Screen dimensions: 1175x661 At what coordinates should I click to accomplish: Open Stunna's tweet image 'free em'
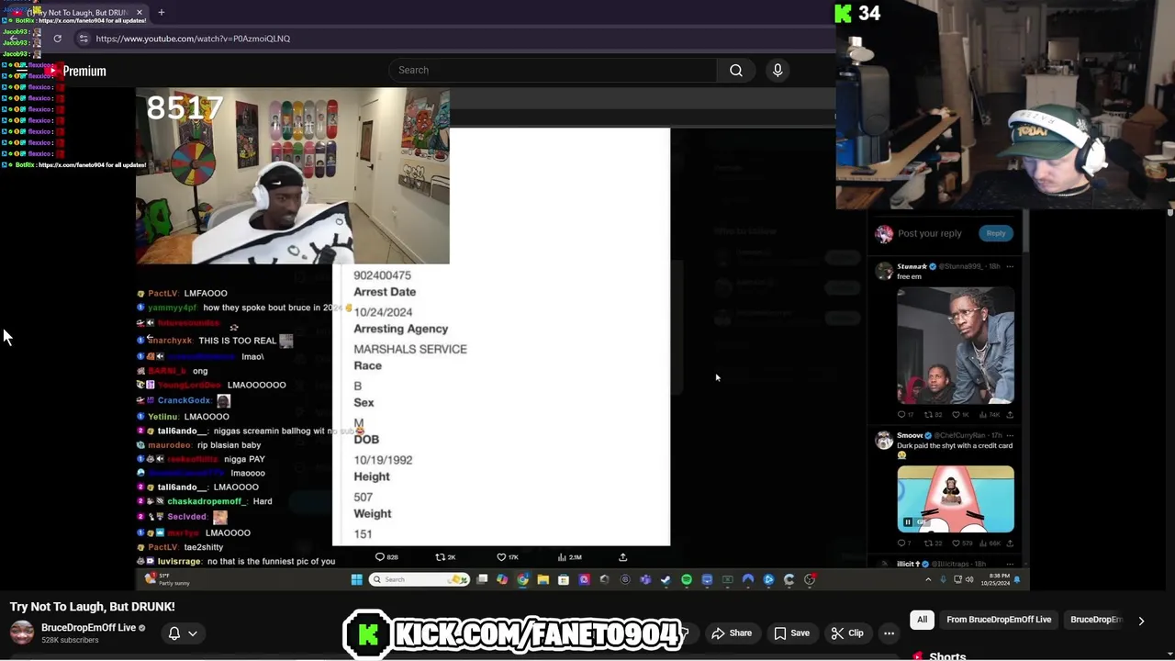[x=956, y=345]
